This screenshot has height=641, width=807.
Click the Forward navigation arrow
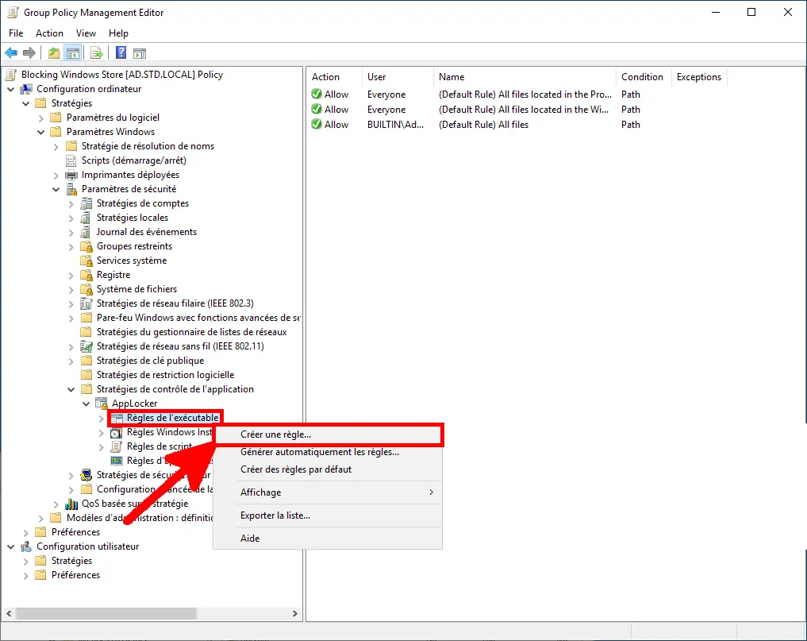pos(29,52)
